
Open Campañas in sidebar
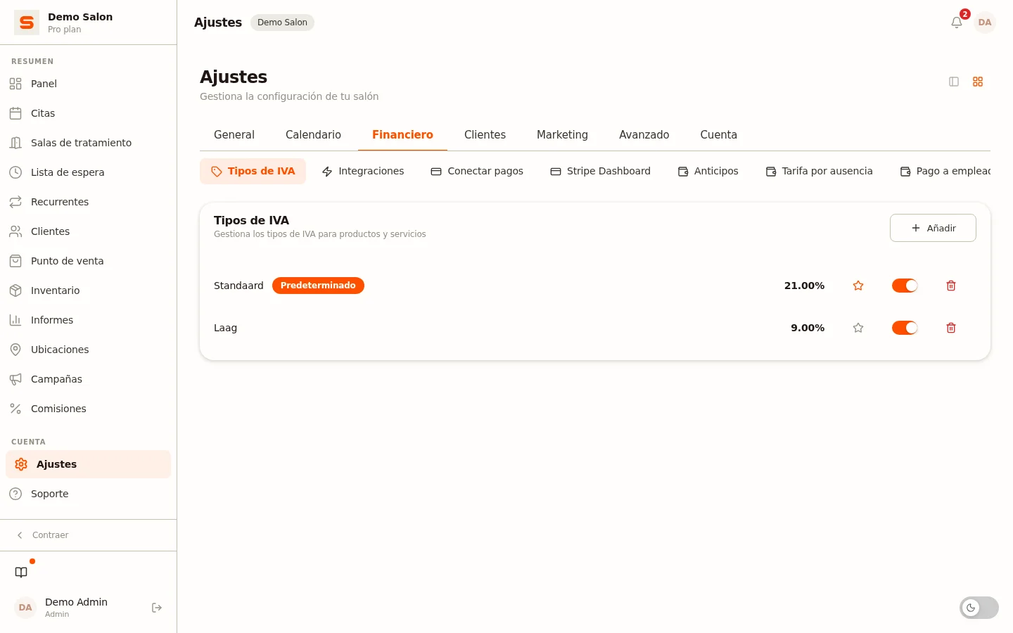(x=89, y=379)
